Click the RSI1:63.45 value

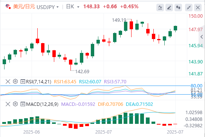click(x=65, y=82)
